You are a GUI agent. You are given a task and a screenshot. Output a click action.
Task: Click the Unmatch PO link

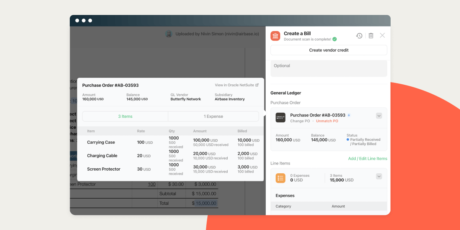point(327,121)
